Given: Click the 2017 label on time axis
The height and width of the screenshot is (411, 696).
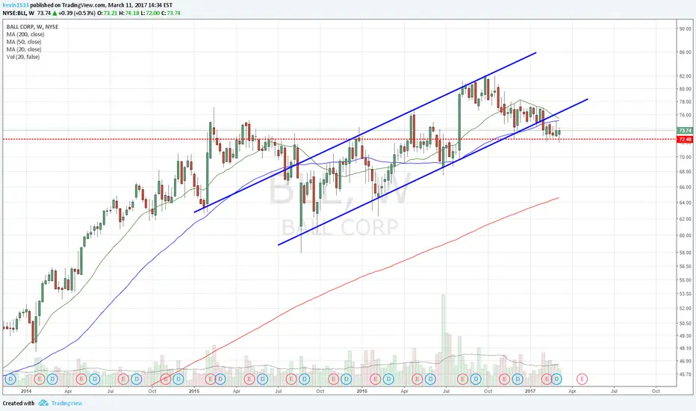Looking at the screenshot, I should [530, 391].
